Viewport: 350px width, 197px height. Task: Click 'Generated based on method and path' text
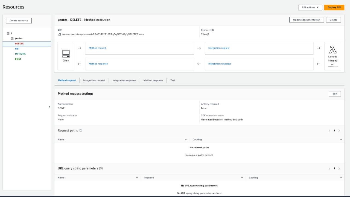[x=222, y=119]
